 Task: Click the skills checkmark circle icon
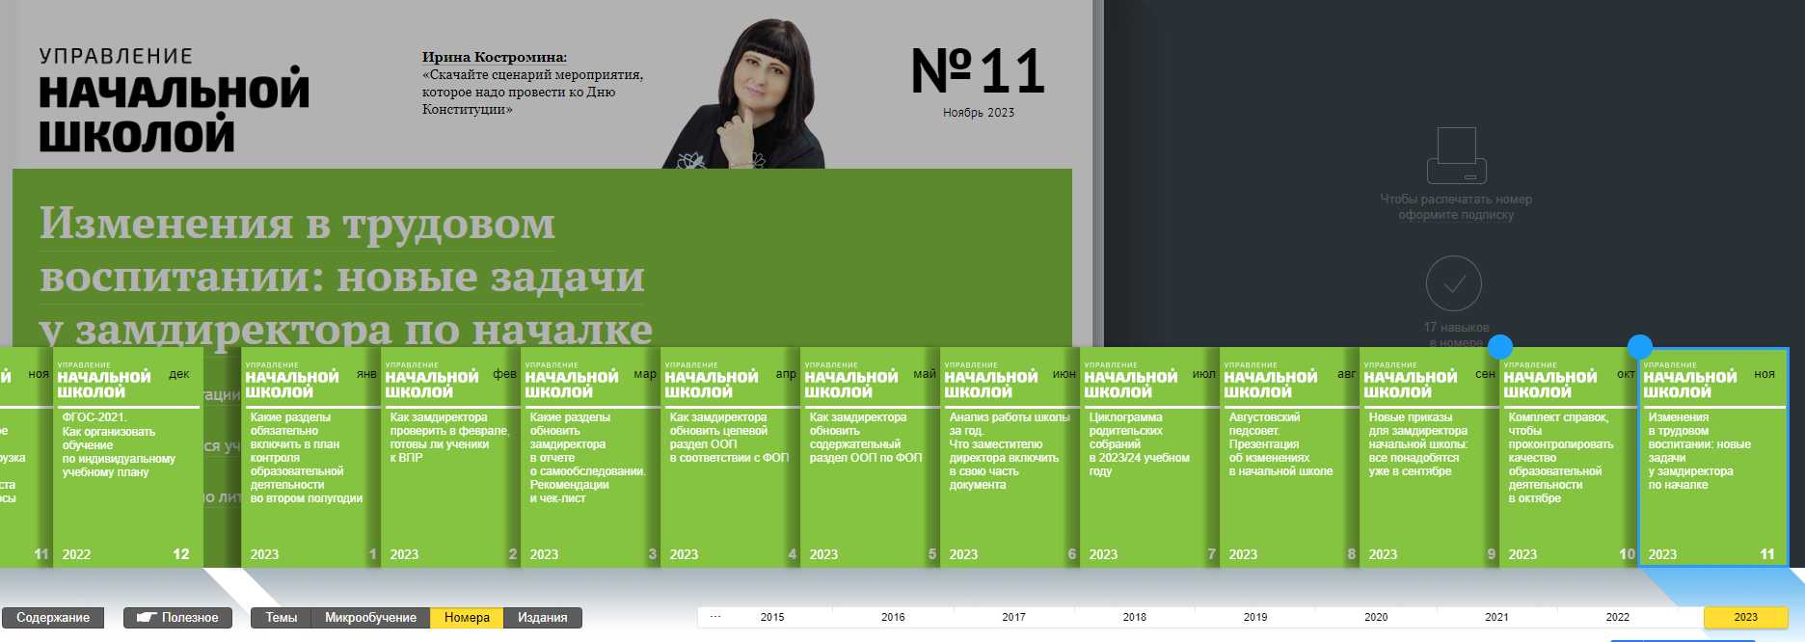coord(1453,283)
